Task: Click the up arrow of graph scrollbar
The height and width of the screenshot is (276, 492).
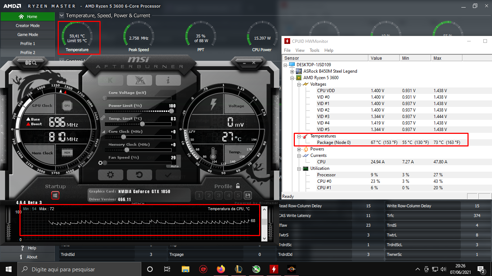Action: click(x=265, y=209)
